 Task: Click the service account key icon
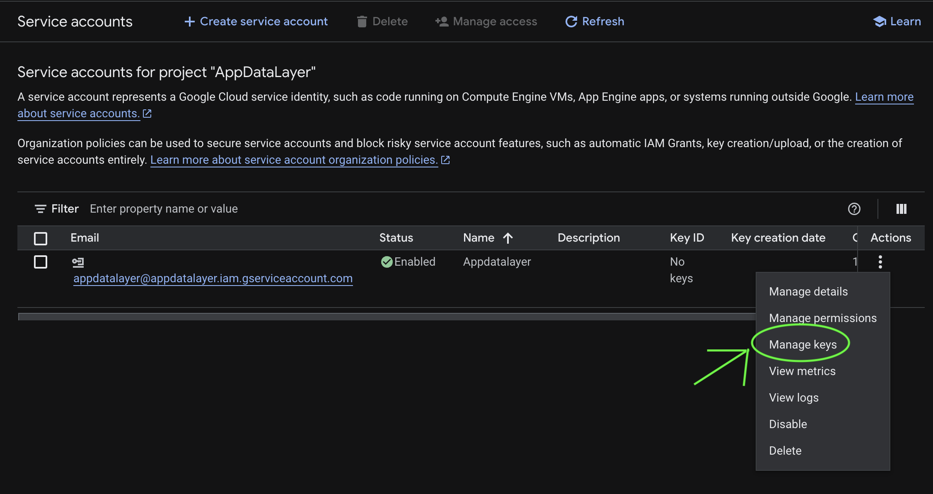coord(78,262)
